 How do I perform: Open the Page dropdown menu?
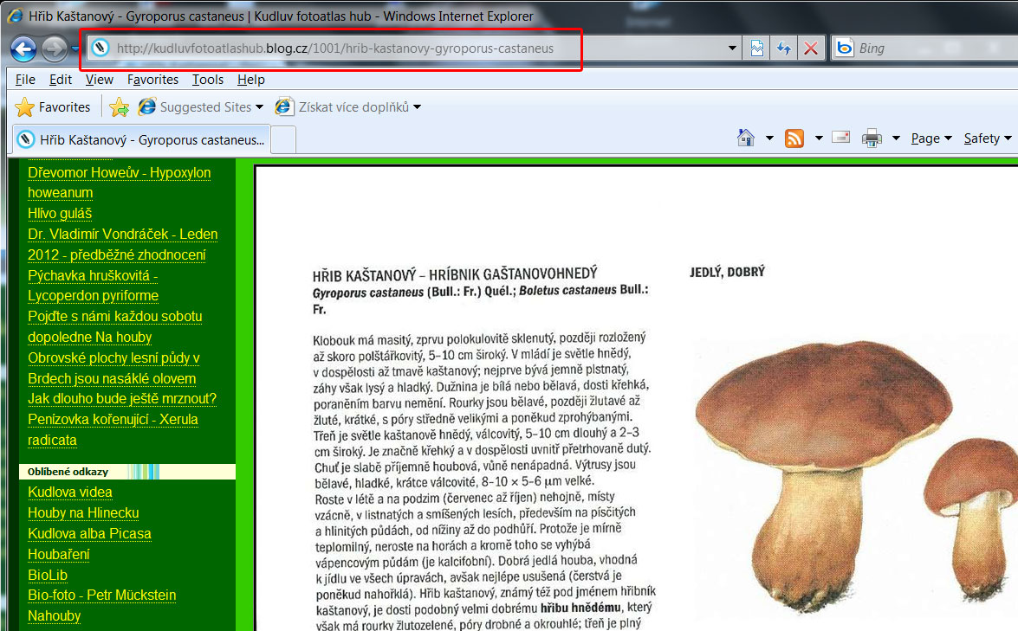pos(931,138)
